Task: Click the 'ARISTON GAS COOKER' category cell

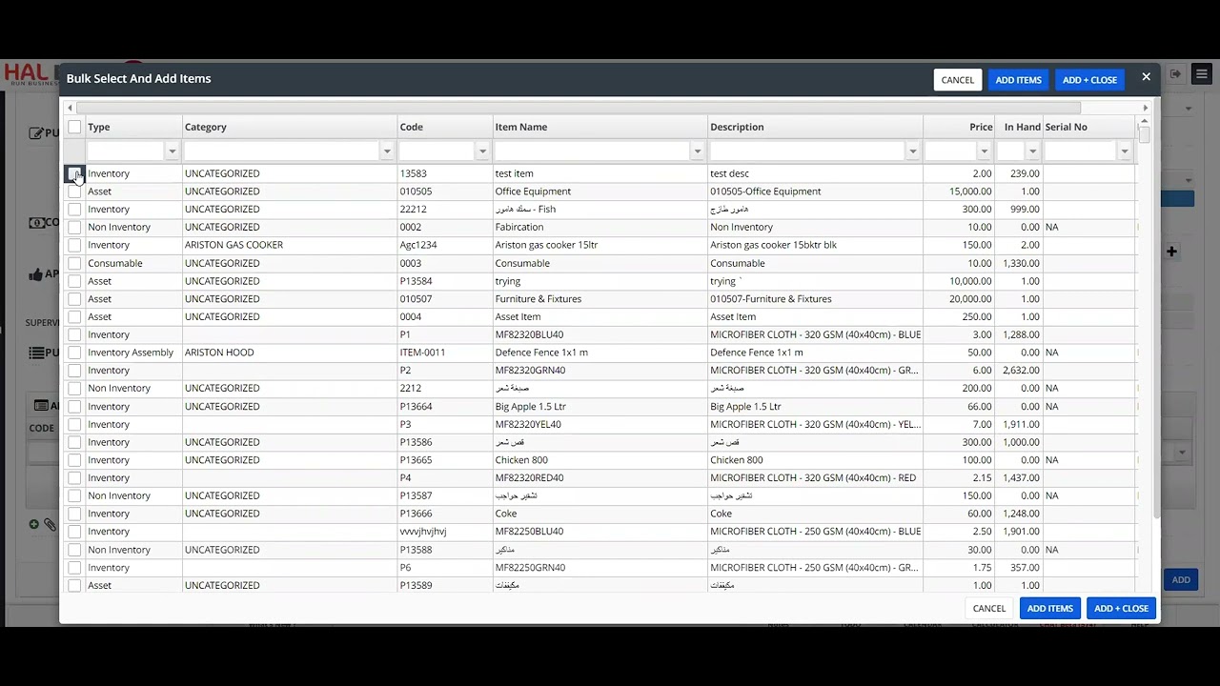Action: click(290, 245)
